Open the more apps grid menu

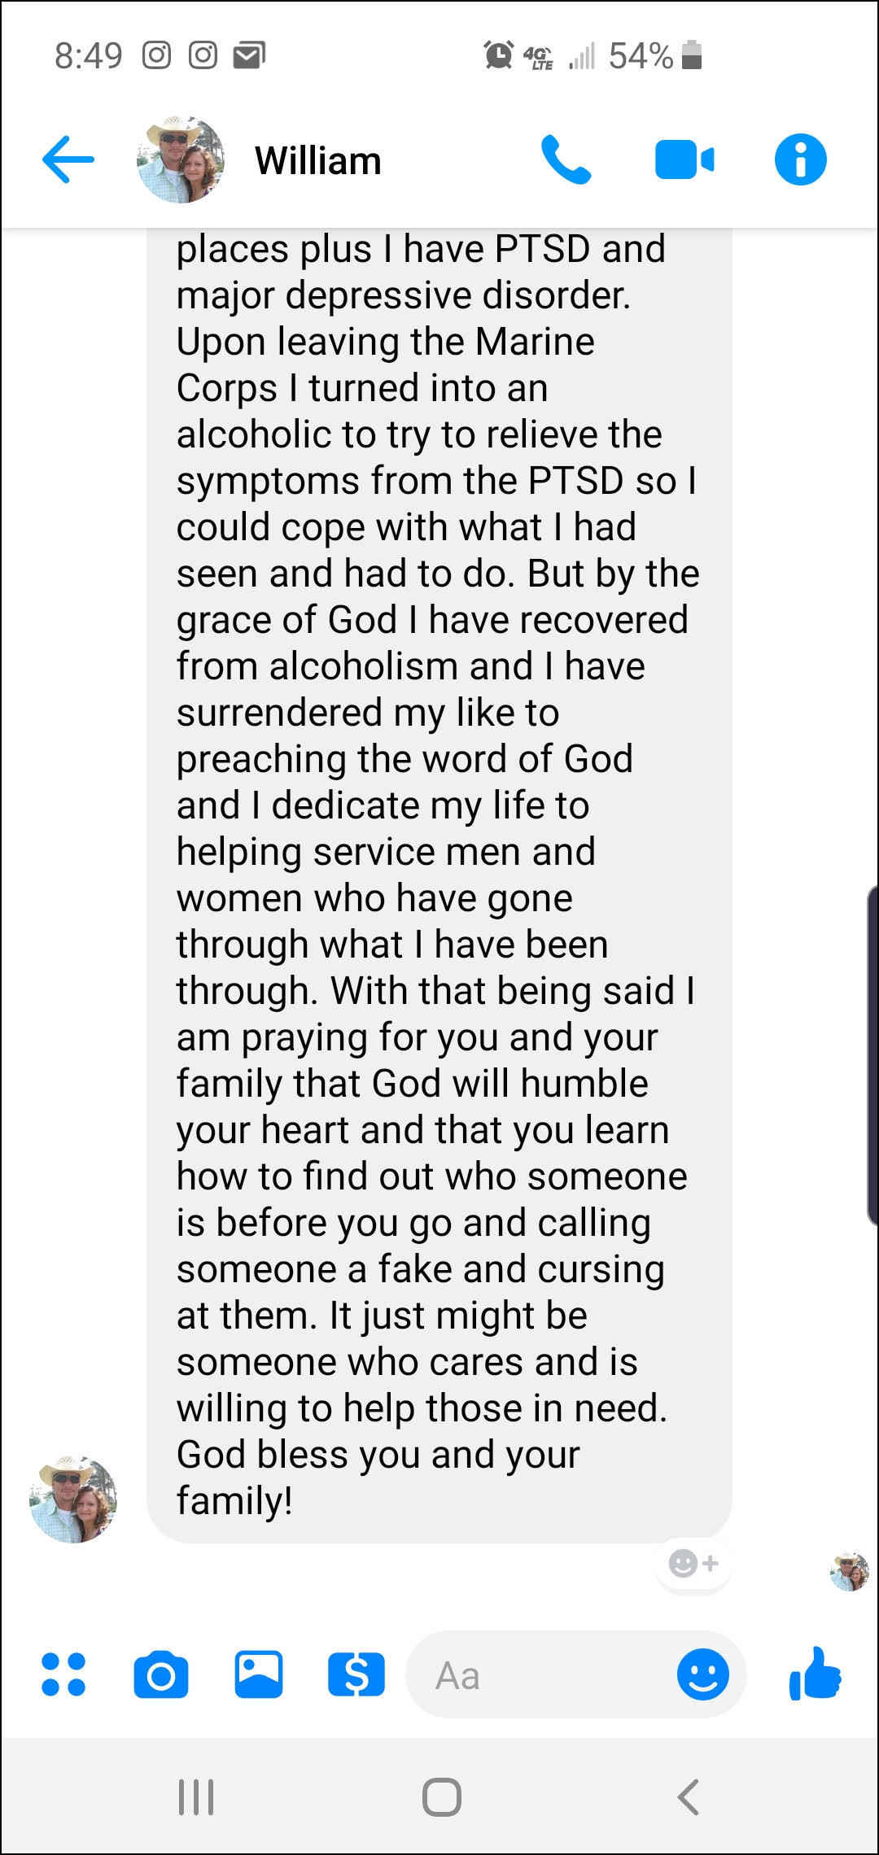63,1674
